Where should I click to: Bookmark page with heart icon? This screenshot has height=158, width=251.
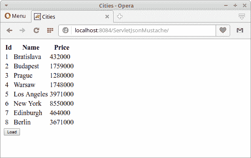click(223, 30)
